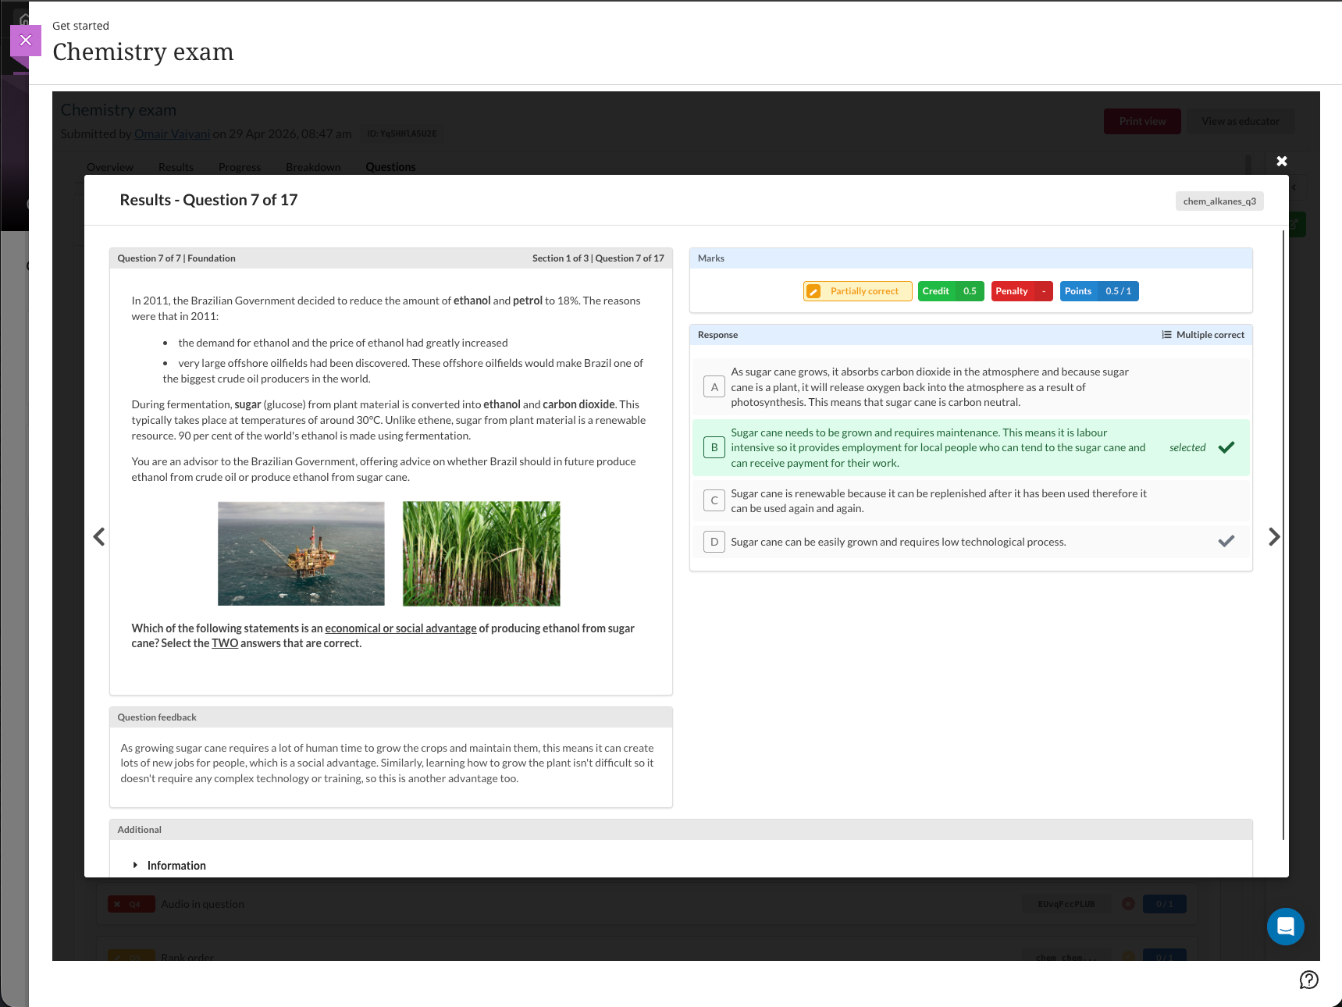Click the Multiple correct list icon

click(1166, 335)
